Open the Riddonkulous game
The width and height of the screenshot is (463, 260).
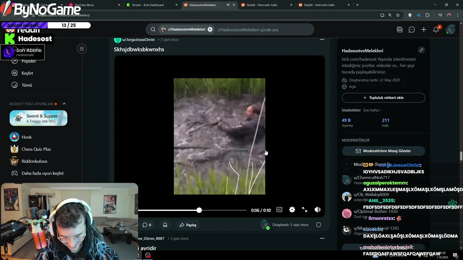point(34,161)
